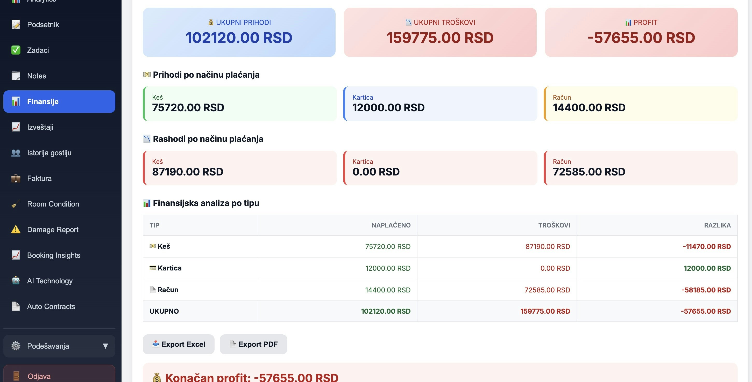Click the Notes spiral notepad icon
752x382 pixels.
(16, 76)
